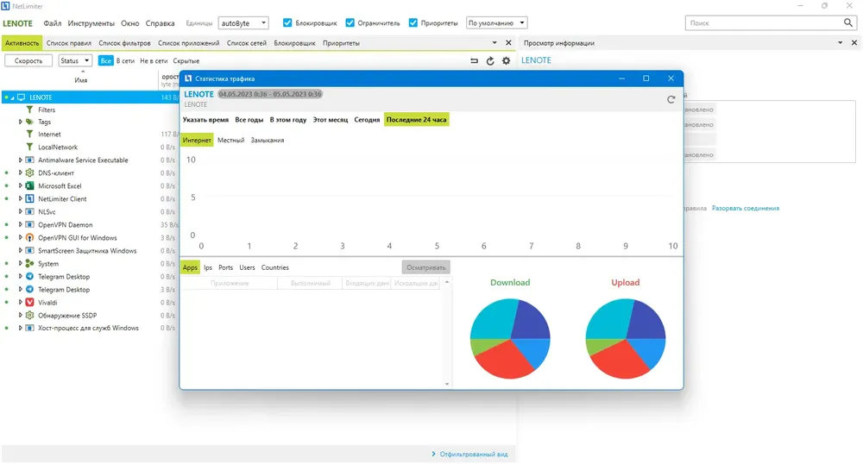Click the Приложение column header
Screen dimensions: 863x464
pyautogui.click(x=230, y=283)
